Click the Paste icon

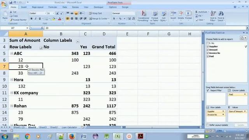point(5,14)
